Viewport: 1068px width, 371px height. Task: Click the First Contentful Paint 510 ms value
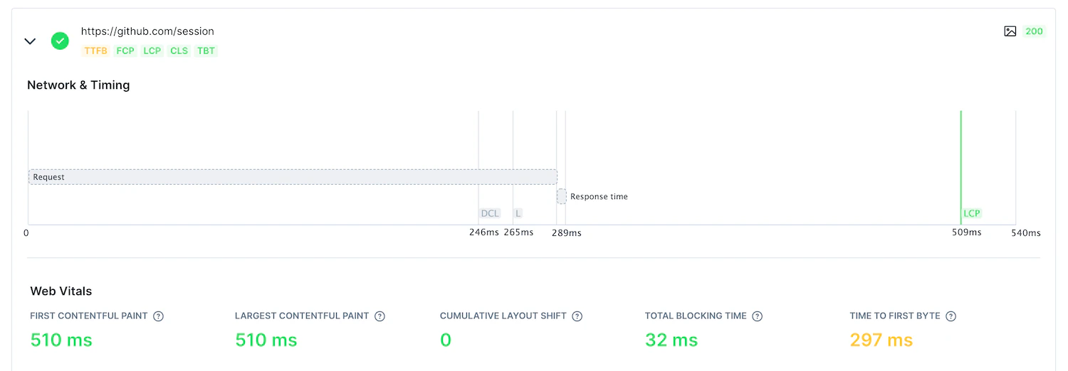[61, 340]
